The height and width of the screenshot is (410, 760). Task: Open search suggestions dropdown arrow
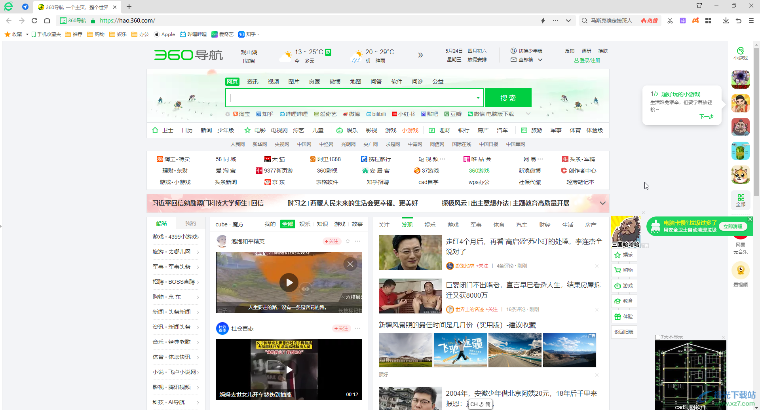coord(478,98)
